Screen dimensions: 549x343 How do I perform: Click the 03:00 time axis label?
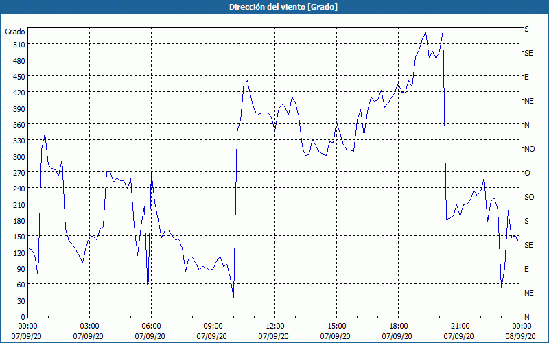90,327
